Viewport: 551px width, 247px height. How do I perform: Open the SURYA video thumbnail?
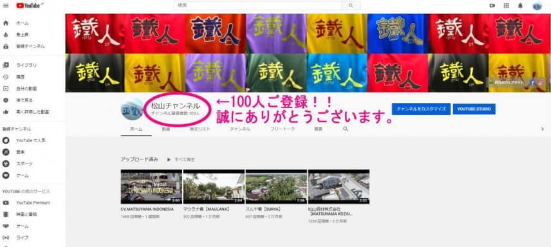(x=277, y=187)
